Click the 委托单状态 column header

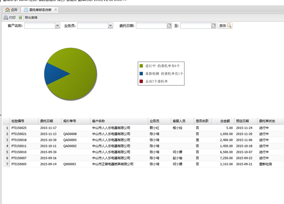267,121
